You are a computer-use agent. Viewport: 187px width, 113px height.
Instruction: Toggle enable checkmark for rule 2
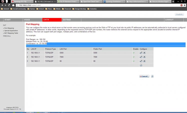(x=134, y=57)
